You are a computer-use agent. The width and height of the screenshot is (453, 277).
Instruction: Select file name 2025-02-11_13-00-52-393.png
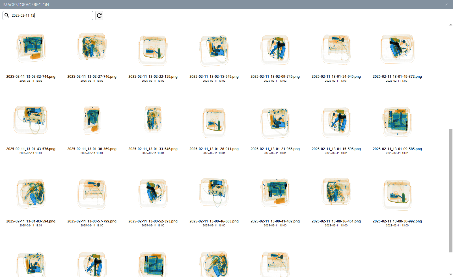point(153,221)
